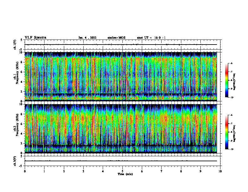Click the time axis tick label "8"
Viewport: 248px width, 192px height.
click(181, 171)
